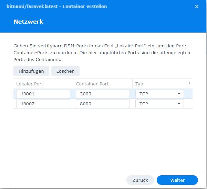
Task: Select the row mapping 43002 to 8000
Action: 103,104
